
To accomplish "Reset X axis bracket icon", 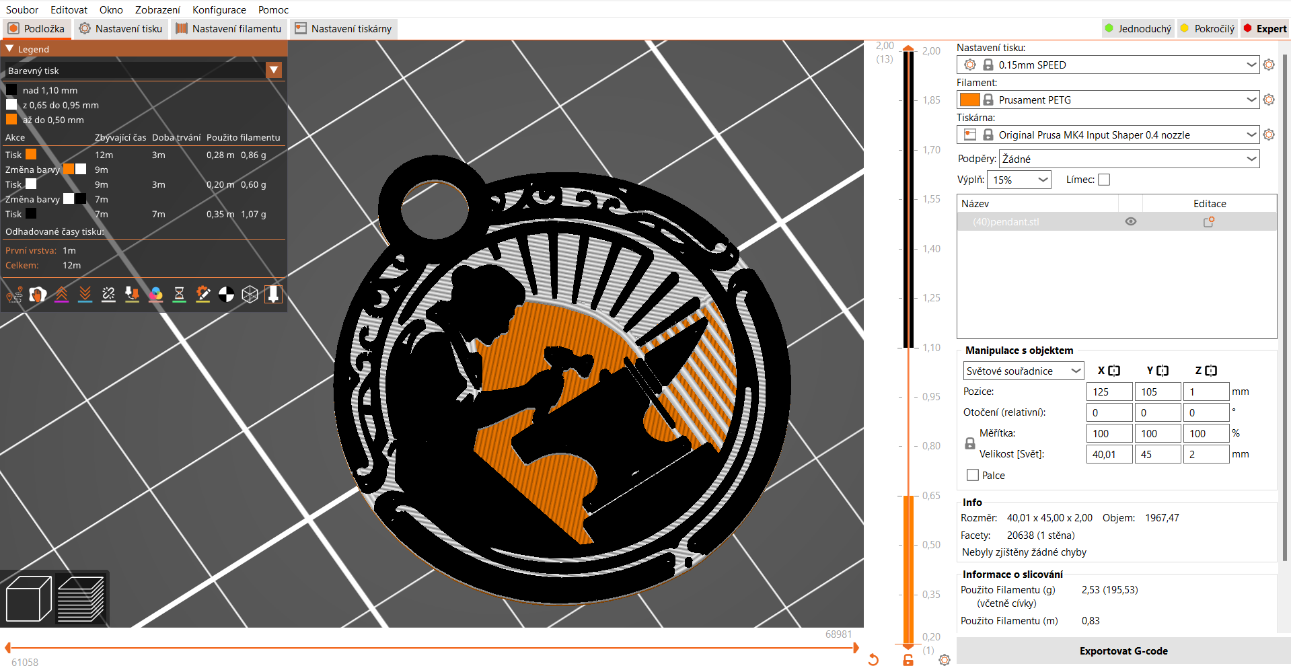I will (1114, 371).
